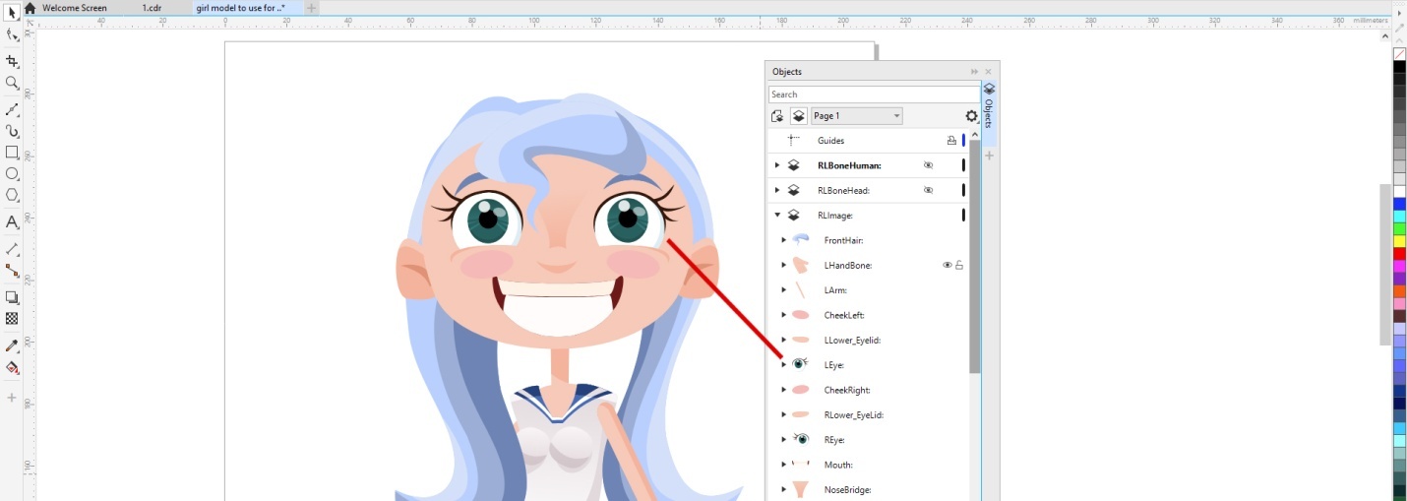The width and height of the screenshot is (1407, 501).
Task: Select the Polygon tool
Action: [12, 196]
